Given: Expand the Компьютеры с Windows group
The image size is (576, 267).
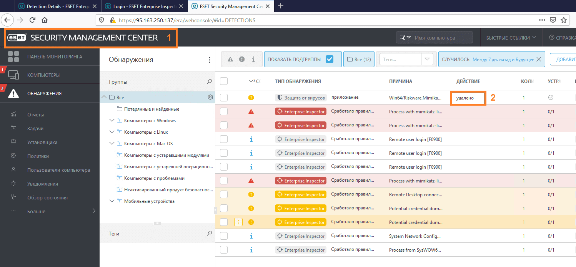Looking at the screenshot, I should 112,121.
